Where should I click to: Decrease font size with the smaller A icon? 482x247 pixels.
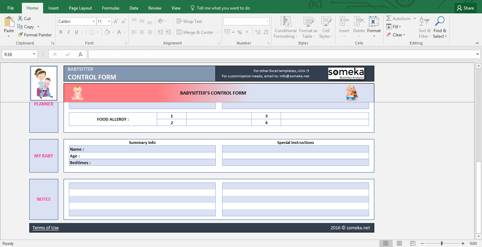tap(123, 22)
